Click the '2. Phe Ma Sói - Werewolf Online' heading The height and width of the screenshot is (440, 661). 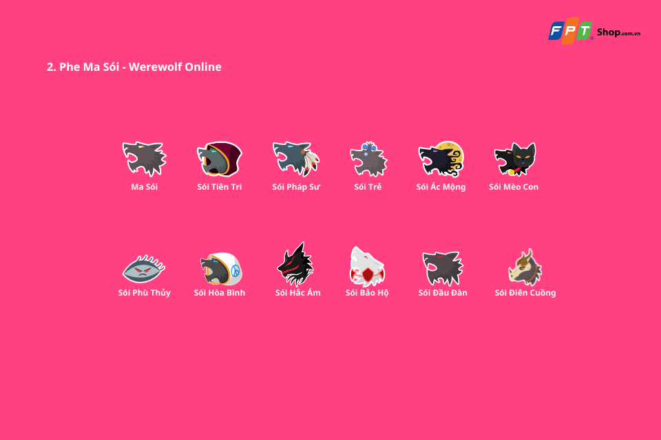[x=134, y=67]
